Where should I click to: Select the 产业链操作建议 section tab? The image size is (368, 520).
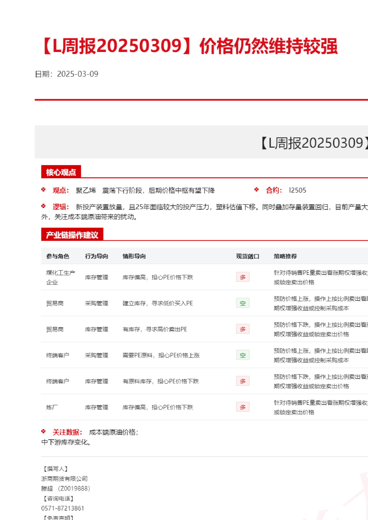click(72, 235)
